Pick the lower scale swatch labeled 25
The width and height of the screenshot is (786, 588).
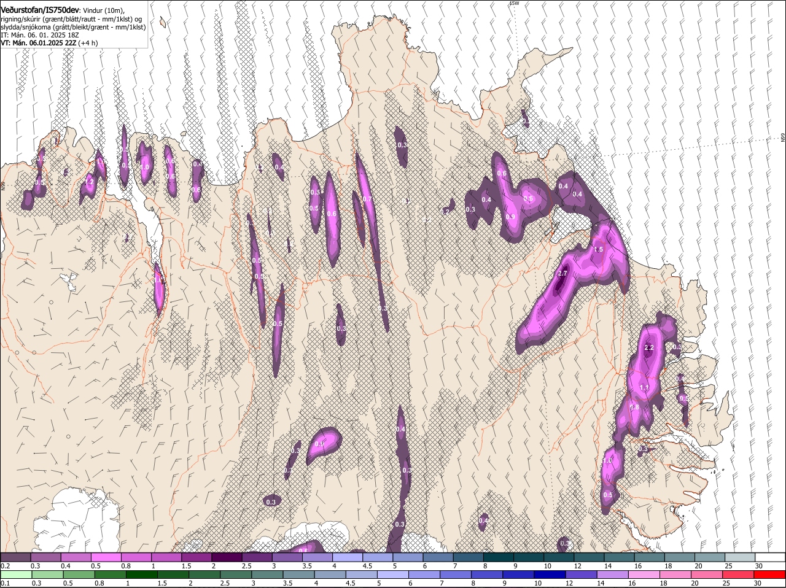(739, 574)
